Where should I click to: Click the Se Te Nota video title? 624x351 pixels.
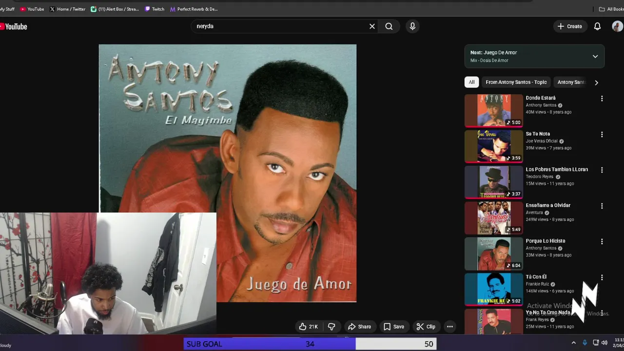[538, 134]
